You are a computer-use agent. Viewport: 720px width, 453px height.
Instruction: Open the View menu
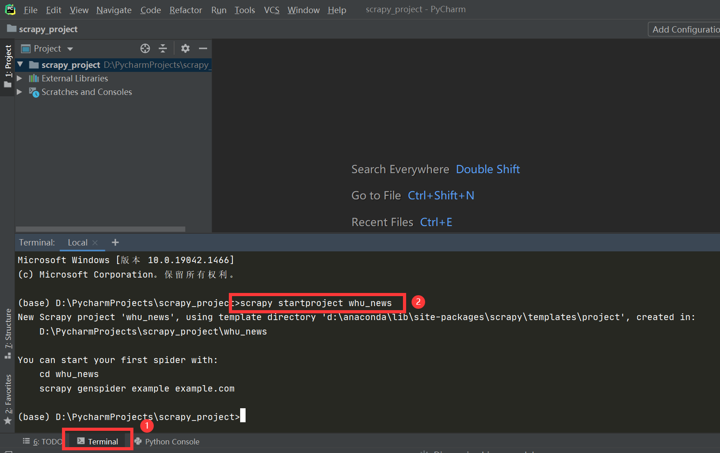pos(79,10)
